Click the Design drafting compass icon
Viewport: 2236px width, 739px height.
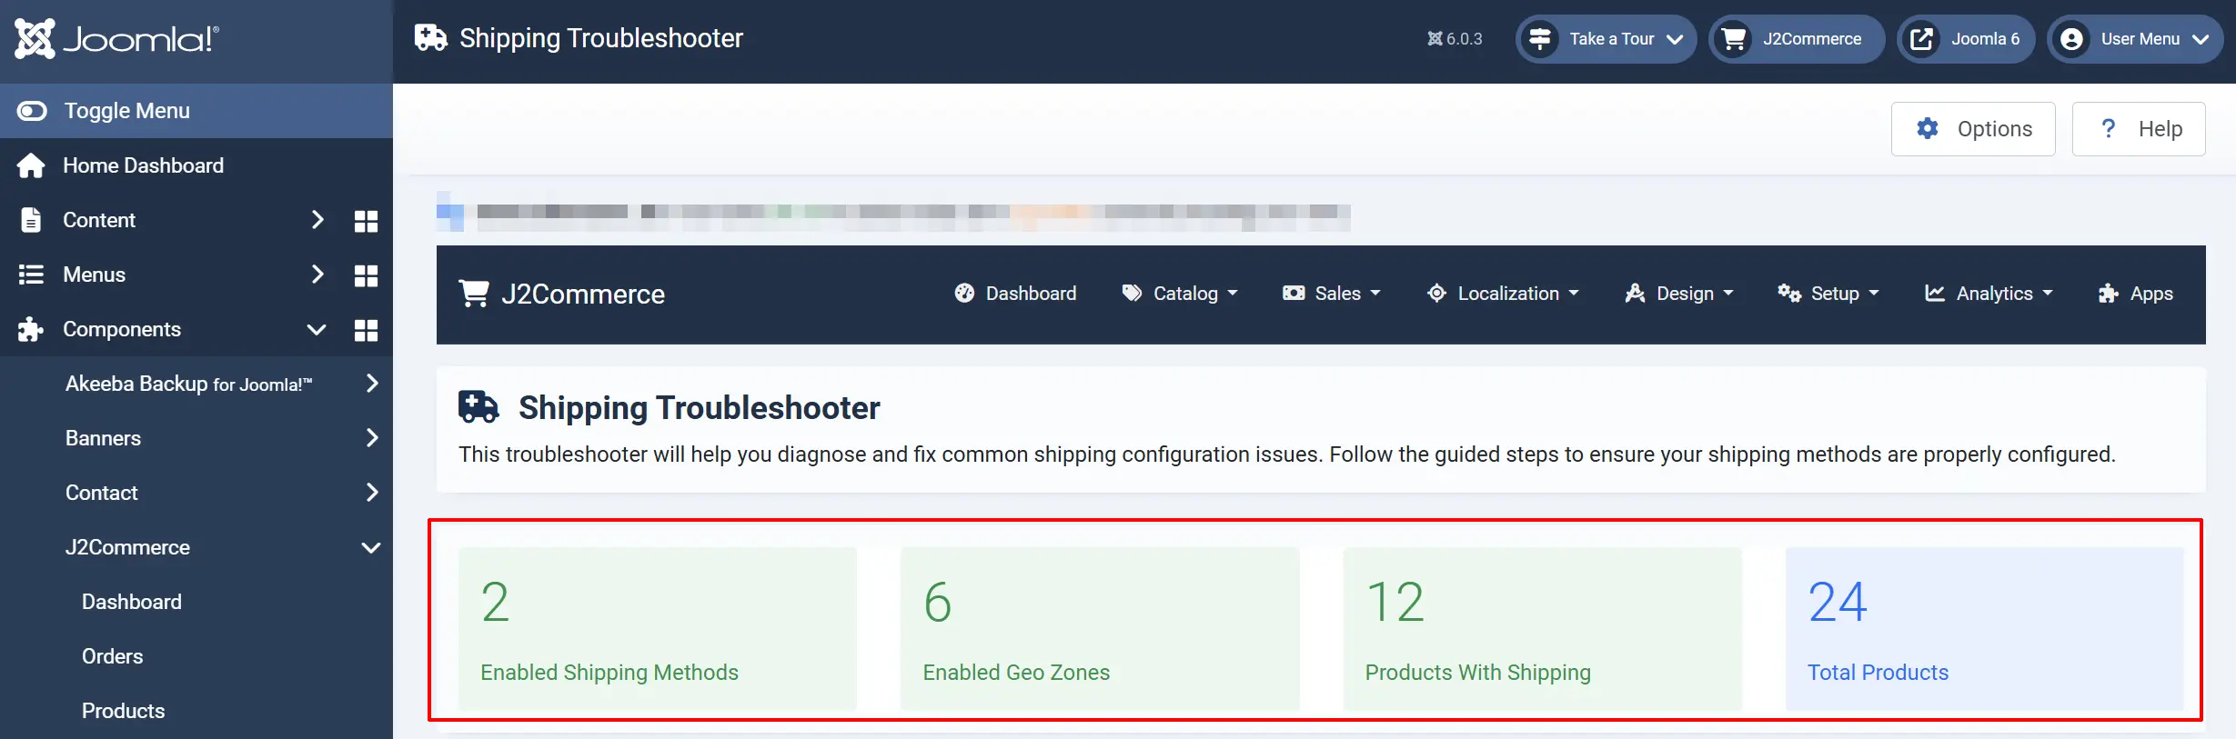(1635, 294)
